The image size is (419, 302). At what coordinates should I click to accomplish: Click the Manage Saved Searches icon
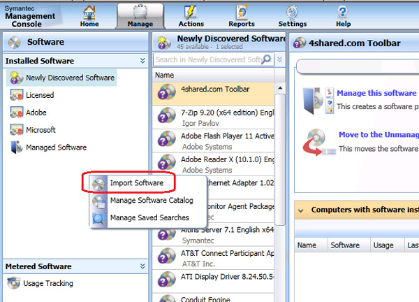pos(98,219)
